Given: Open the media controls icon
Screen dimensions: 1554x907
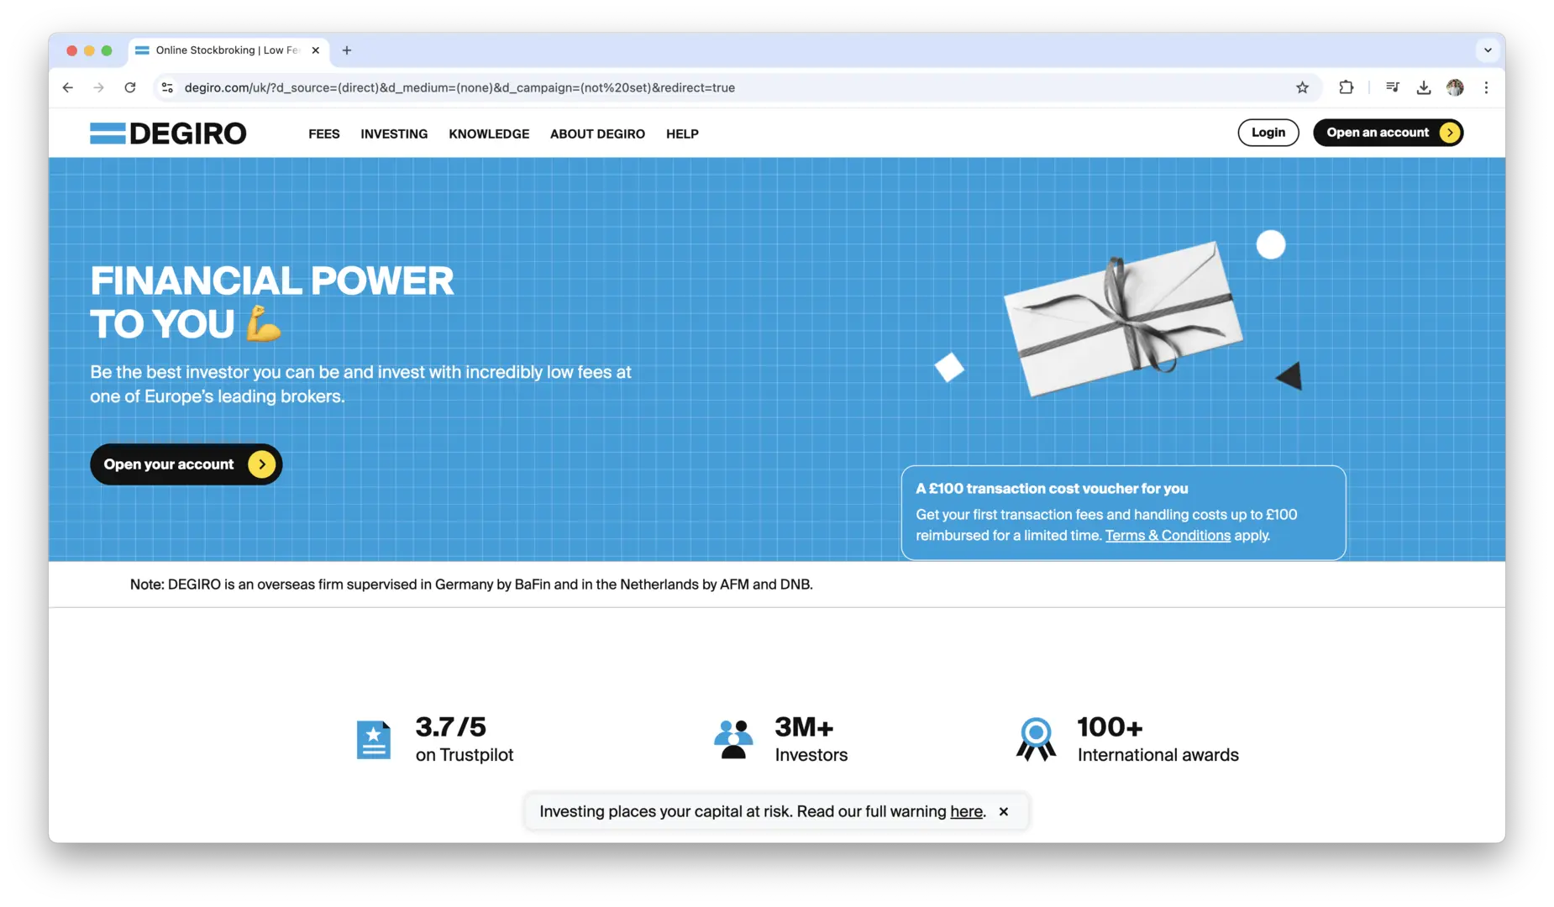Looking at the screenshot, I should pyautogui.click(x=1392, y=87).
